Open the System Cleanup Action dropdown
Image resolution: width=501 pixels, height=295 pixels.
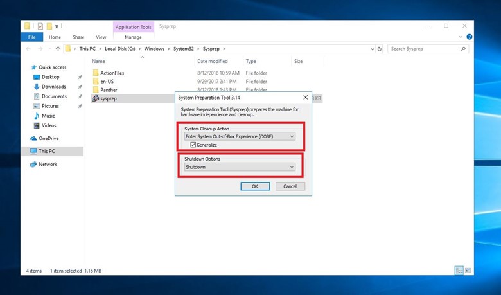point(239,136)
